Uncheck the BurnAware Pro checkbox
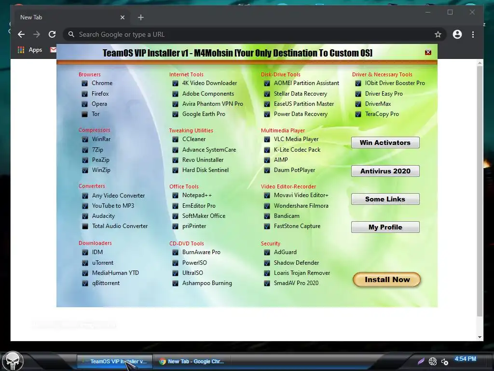Screen dimensions: 494x371 coord(175,252)
